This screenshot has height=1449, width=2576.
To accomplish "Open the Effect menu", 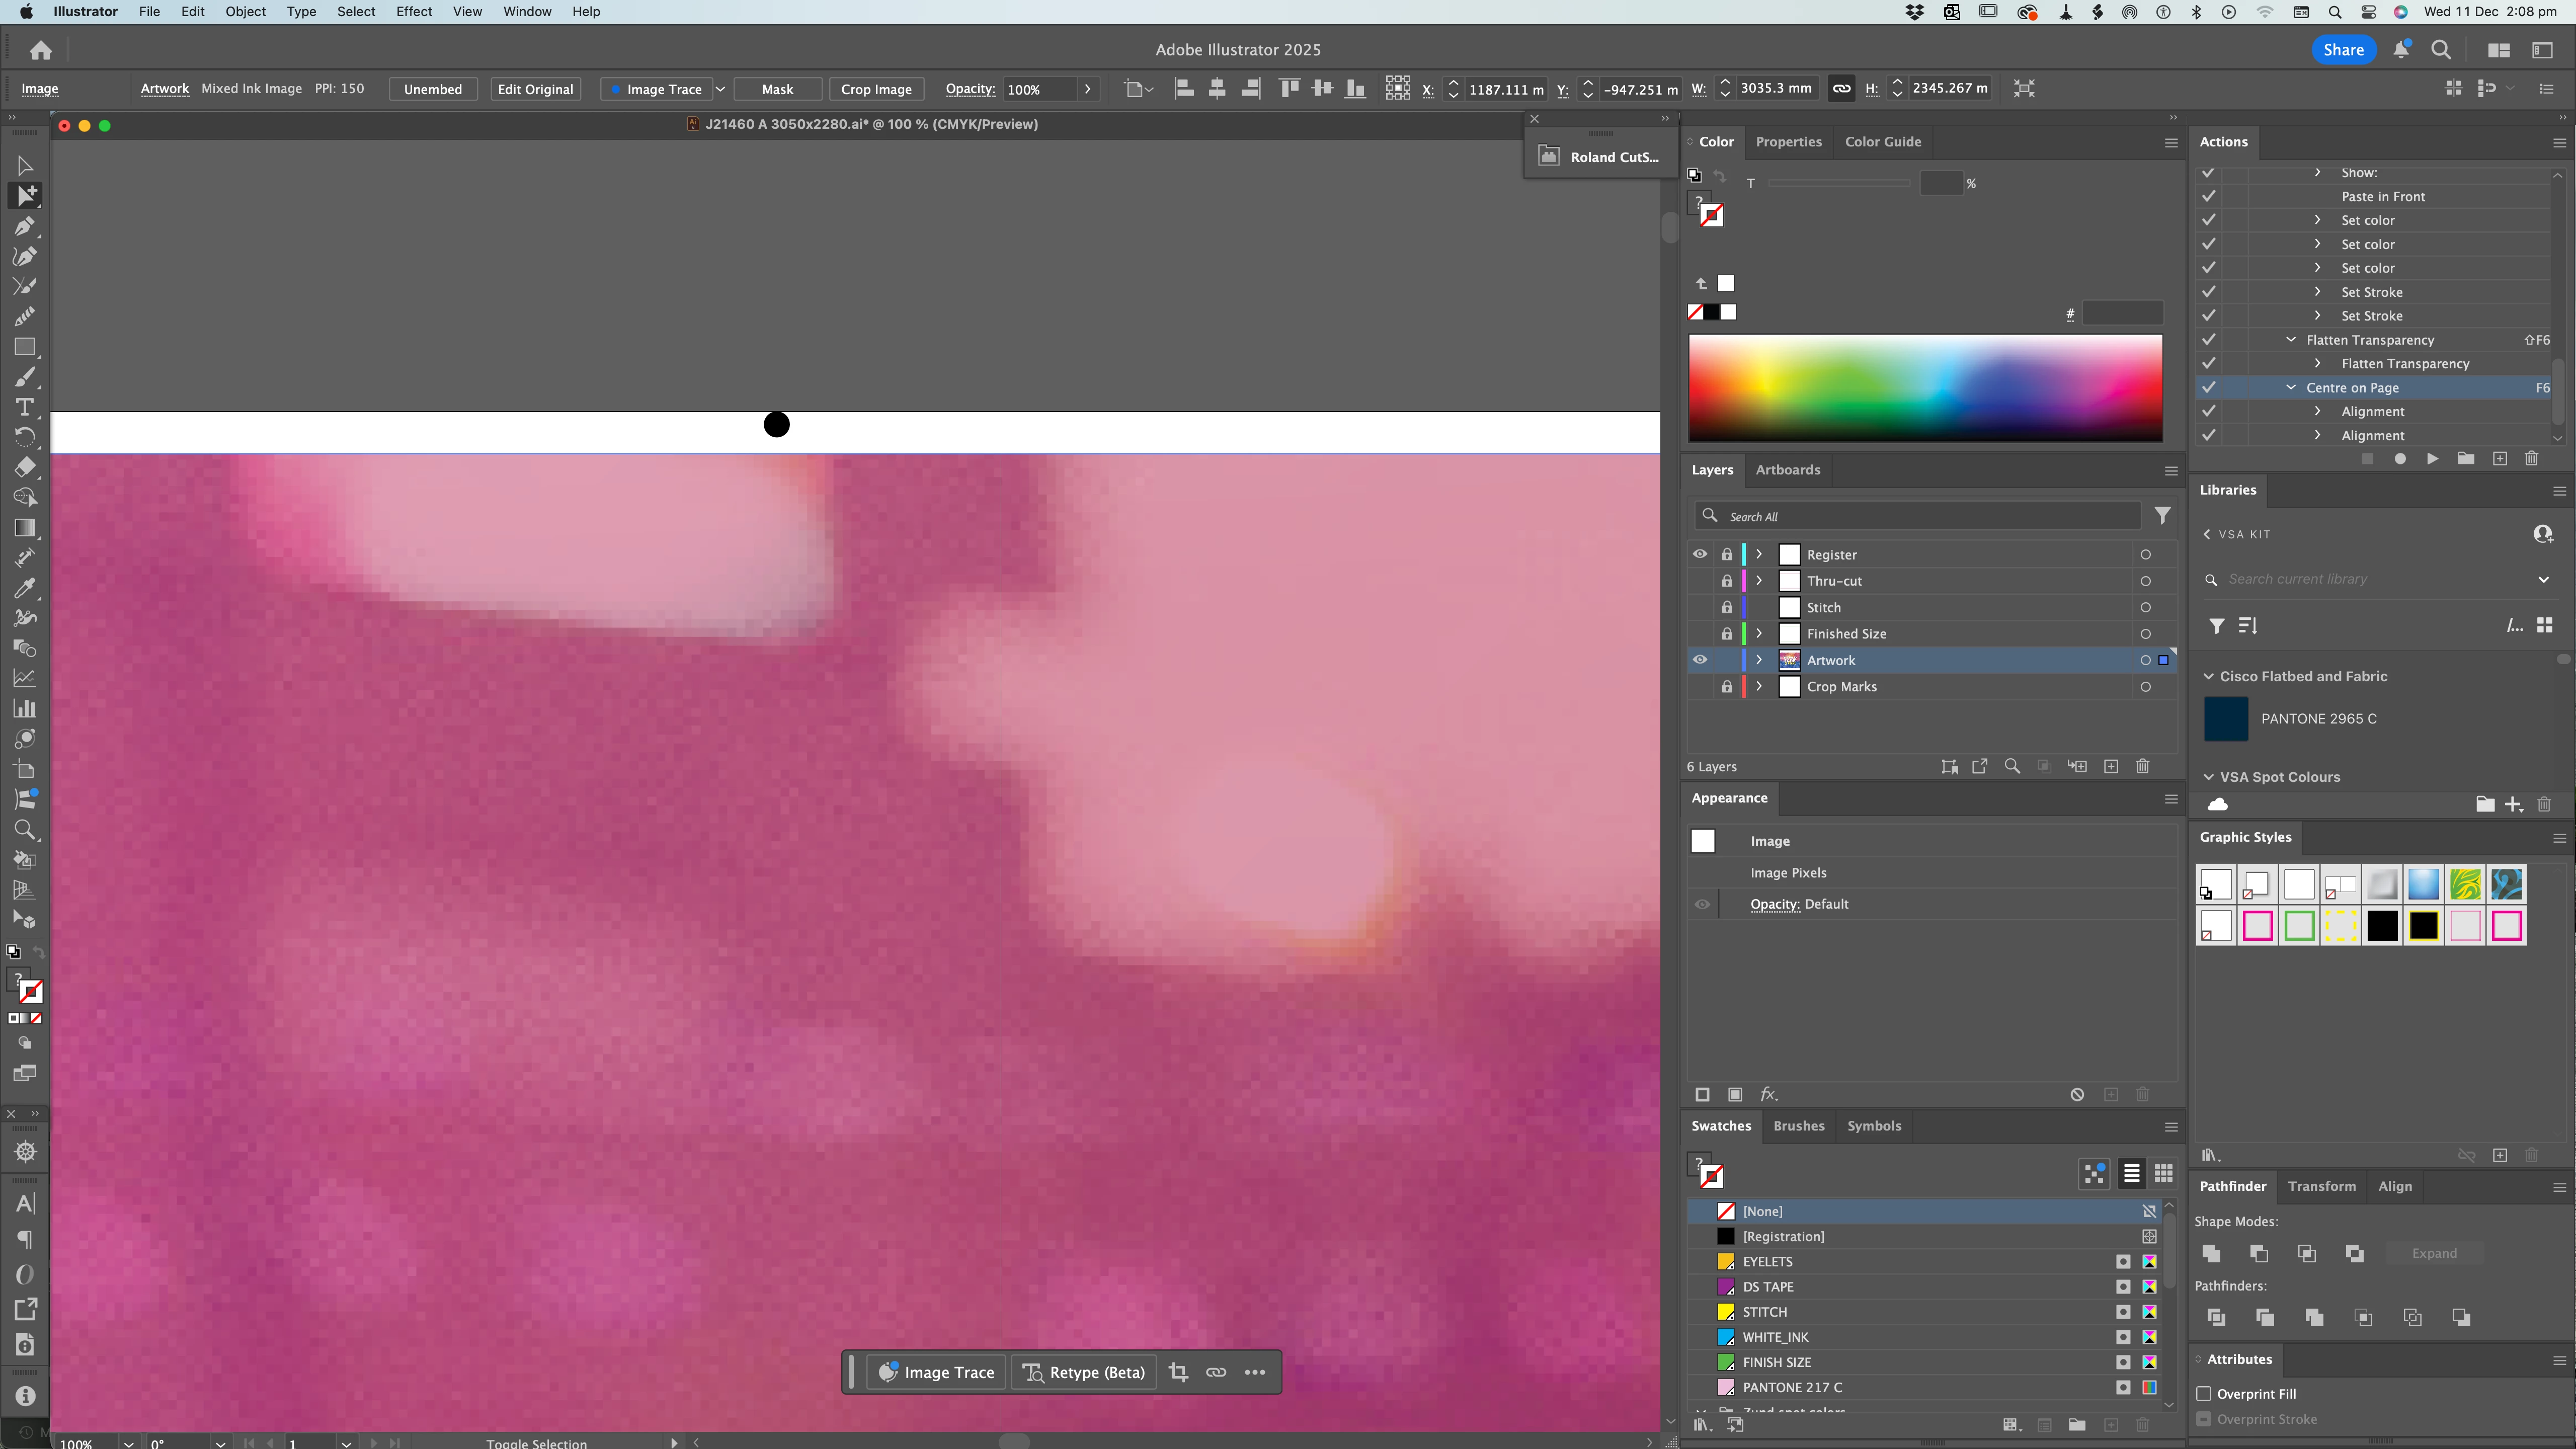I will [x=413, y=12].
